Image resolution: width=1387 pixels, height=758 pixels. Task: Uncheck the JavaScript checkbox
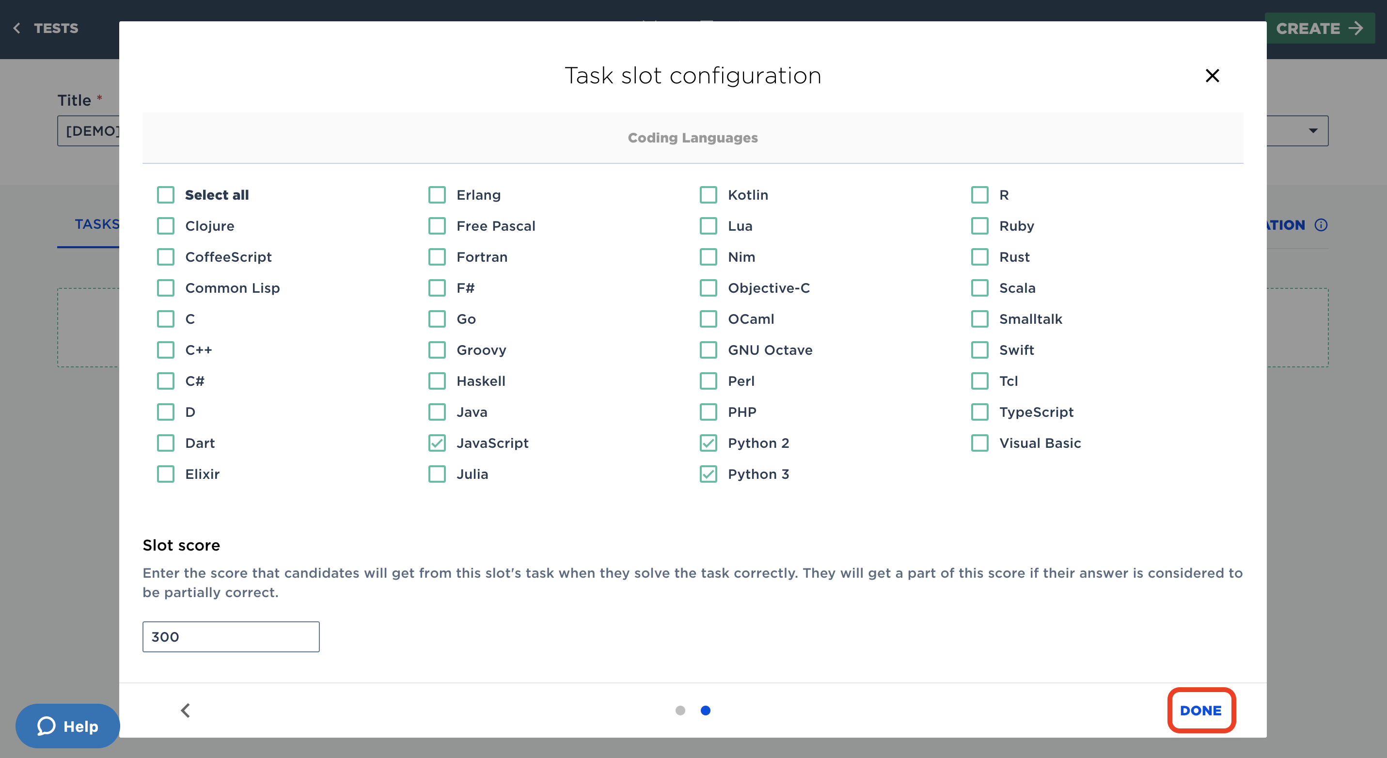(x=437, y=443)
